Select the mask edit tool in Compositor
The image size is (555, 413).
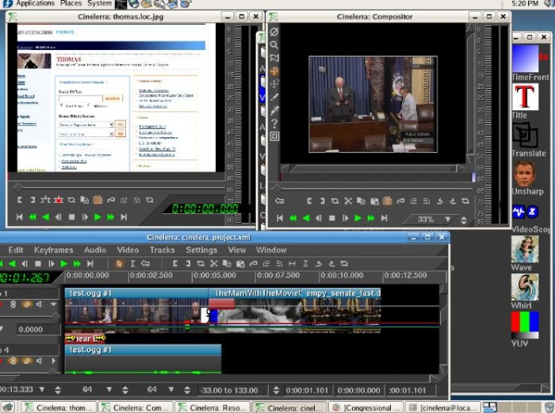coord(274,58)
